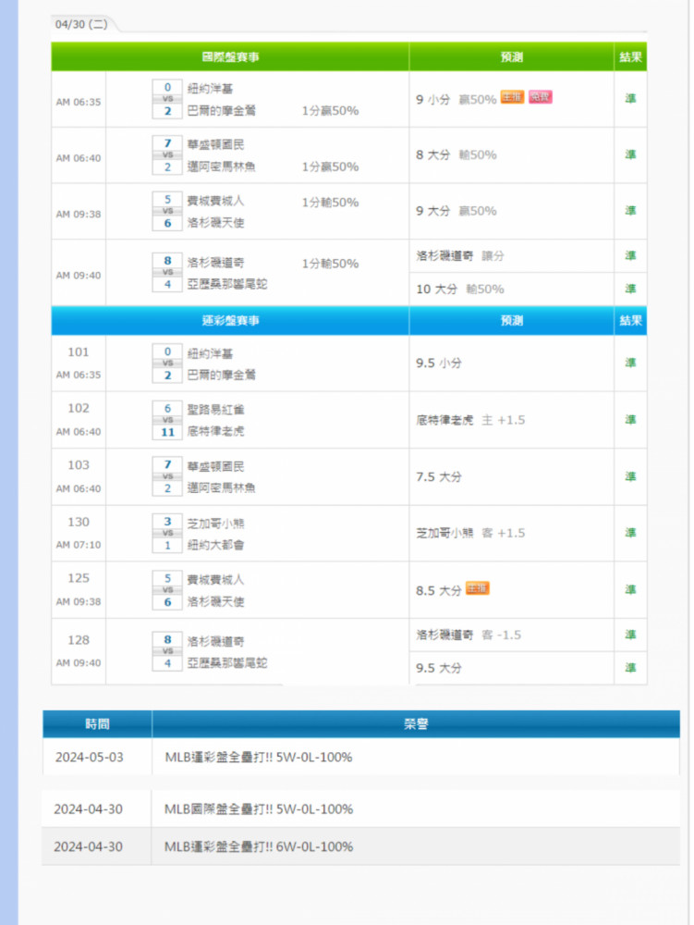Open MLB國際盤全疊打!! 5W-0L-100% entry

click(259, 808)
